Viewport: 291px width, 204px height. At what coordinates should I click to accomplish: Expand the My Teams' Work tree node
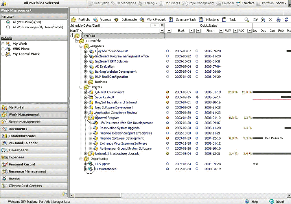(x=3, y=54)
